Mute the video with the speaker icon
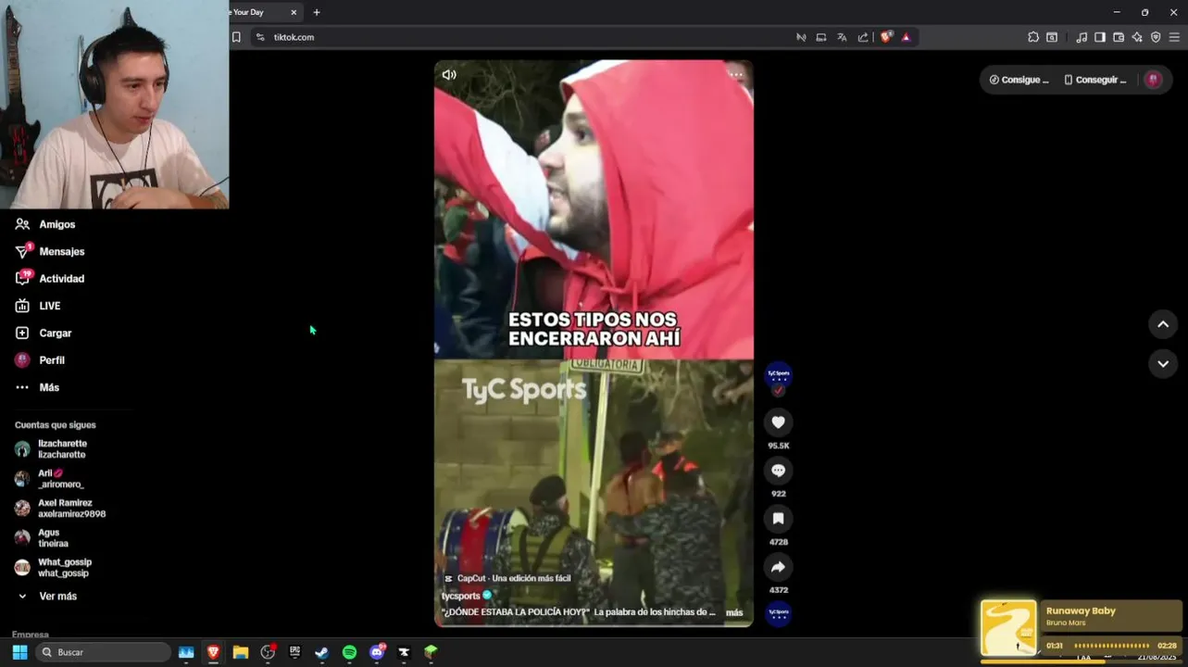Viewport: 1188px width, 667px height. (x=449, y=75)
